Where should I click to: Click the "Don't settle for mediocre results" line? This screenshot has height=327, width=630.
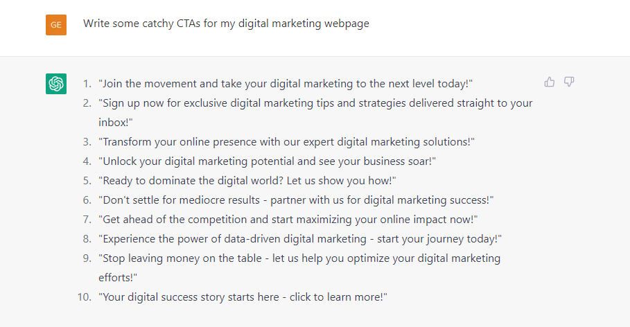click(x=296, y=200)
